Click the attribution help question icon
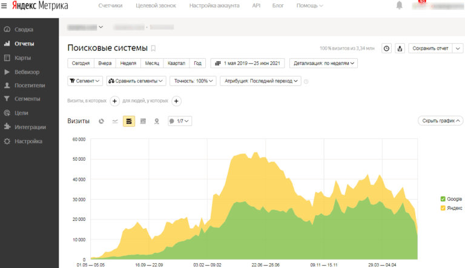Screen dimensions: 465x268 (306, 81)
